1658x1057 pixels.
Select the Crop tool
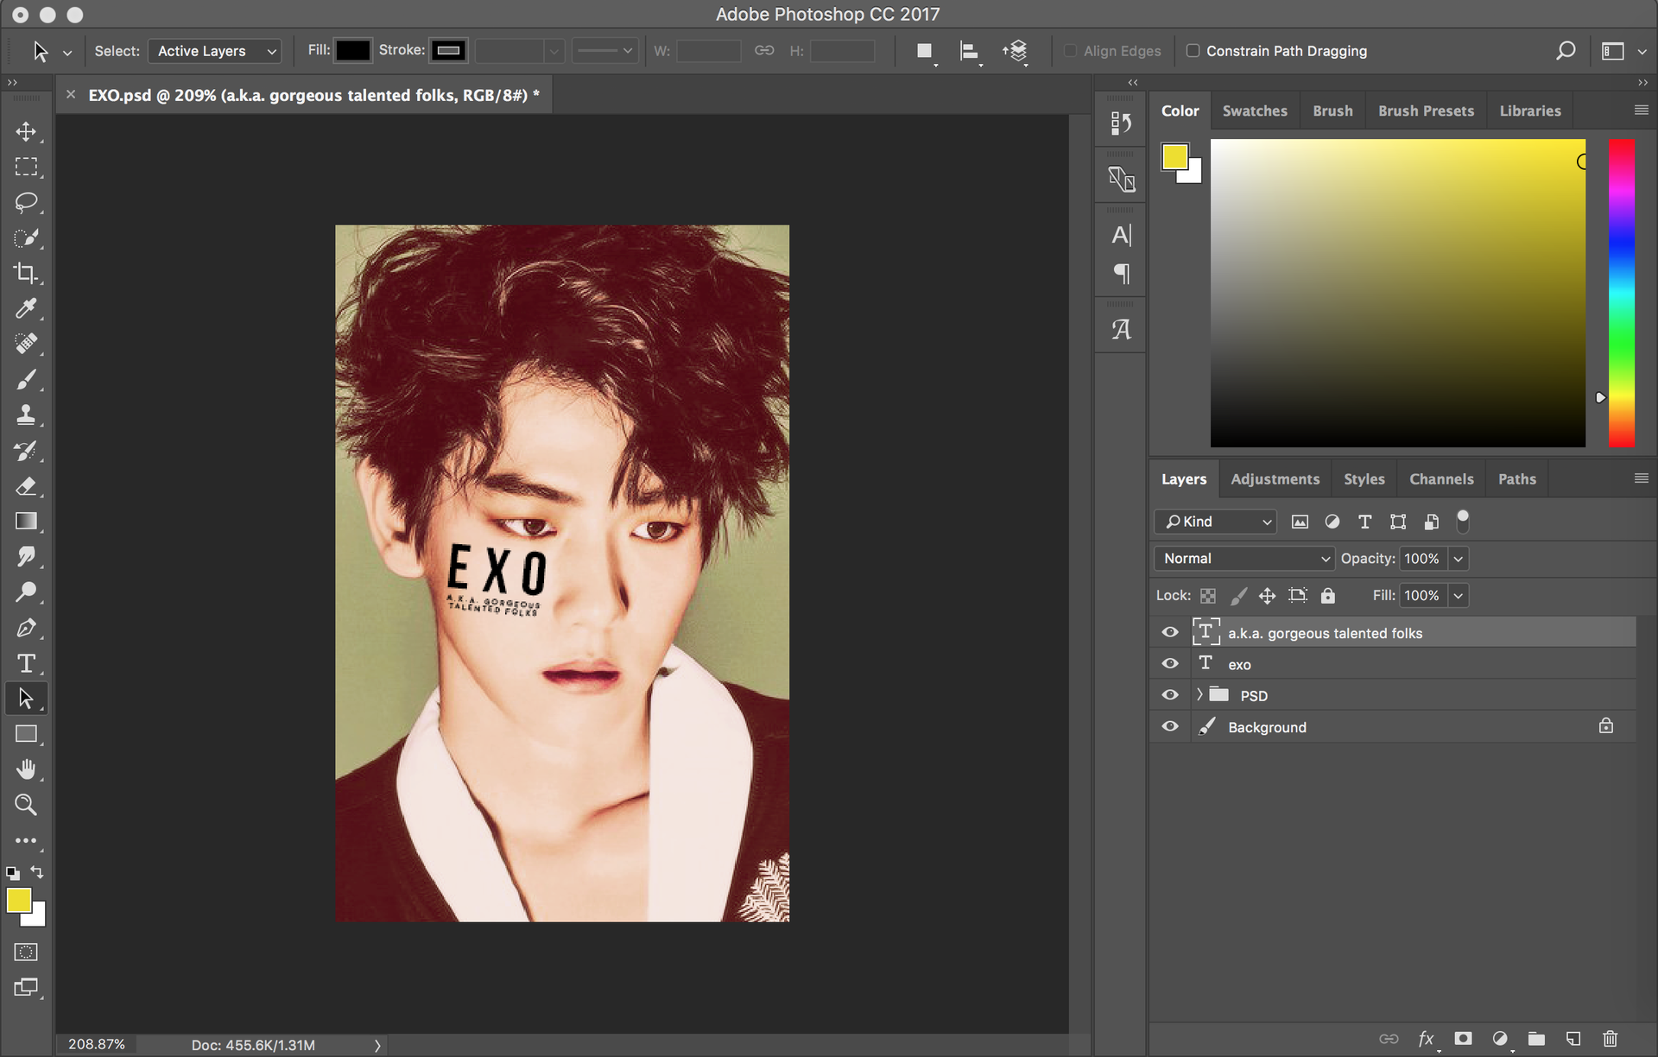click(x=26, y=273)
